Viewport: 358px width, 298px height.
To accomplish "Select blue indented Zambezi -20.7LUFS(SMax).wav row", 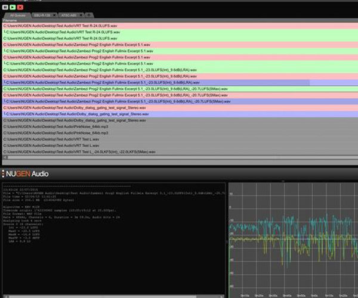I will (x=180, y=101).
